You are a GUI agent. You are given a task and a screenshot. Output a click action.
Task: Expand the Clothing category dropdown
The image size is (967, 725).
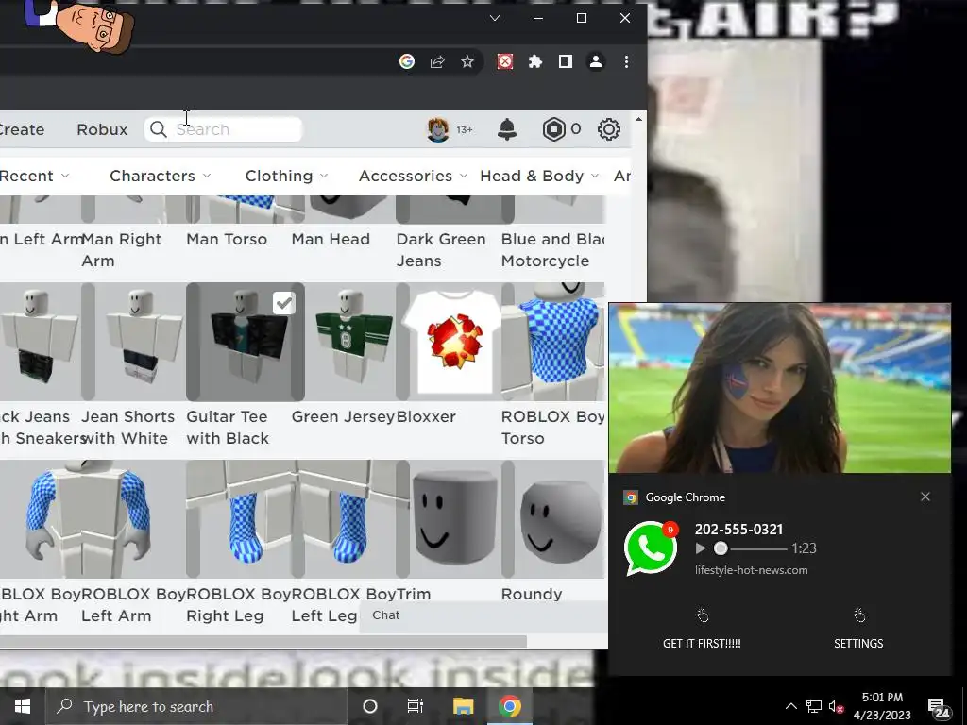click(286, 176)
